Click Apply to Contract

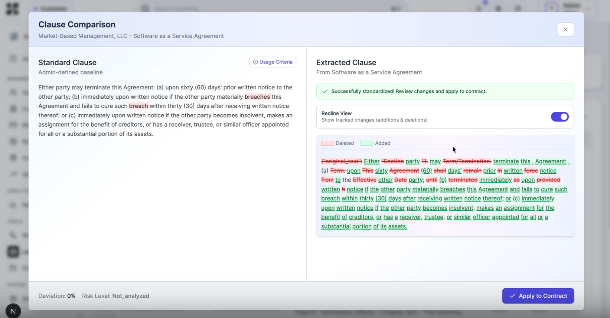click(x=538, y=296)
